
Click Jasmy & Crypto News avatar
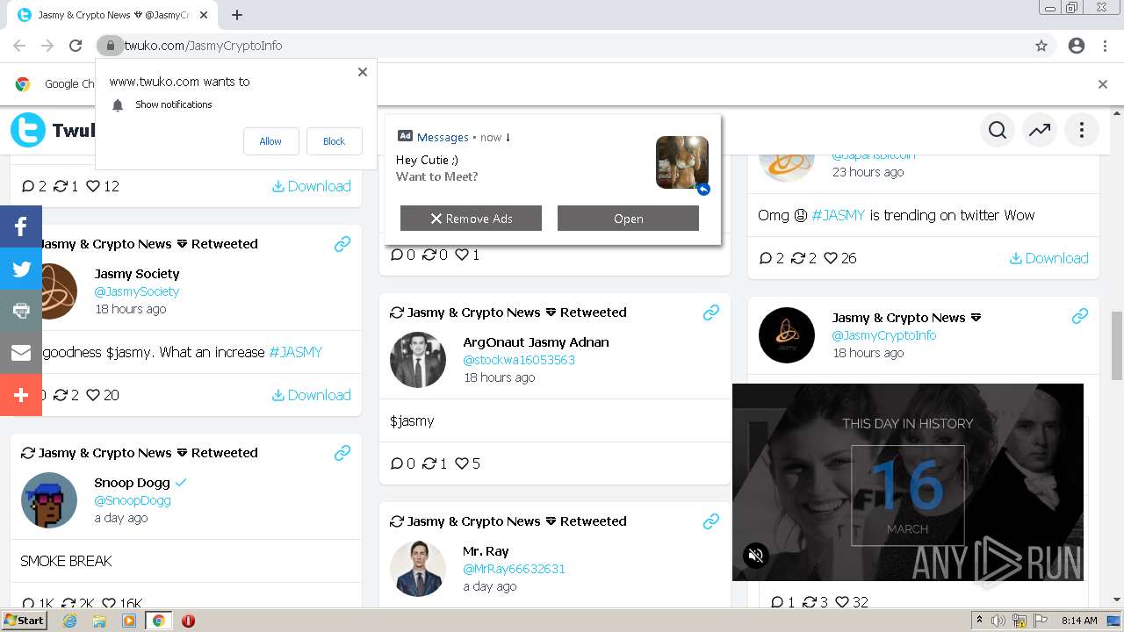coord(787,335)
